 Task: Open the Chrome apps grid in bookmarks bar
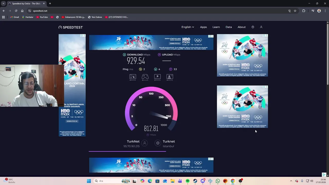tap(3, 17)
